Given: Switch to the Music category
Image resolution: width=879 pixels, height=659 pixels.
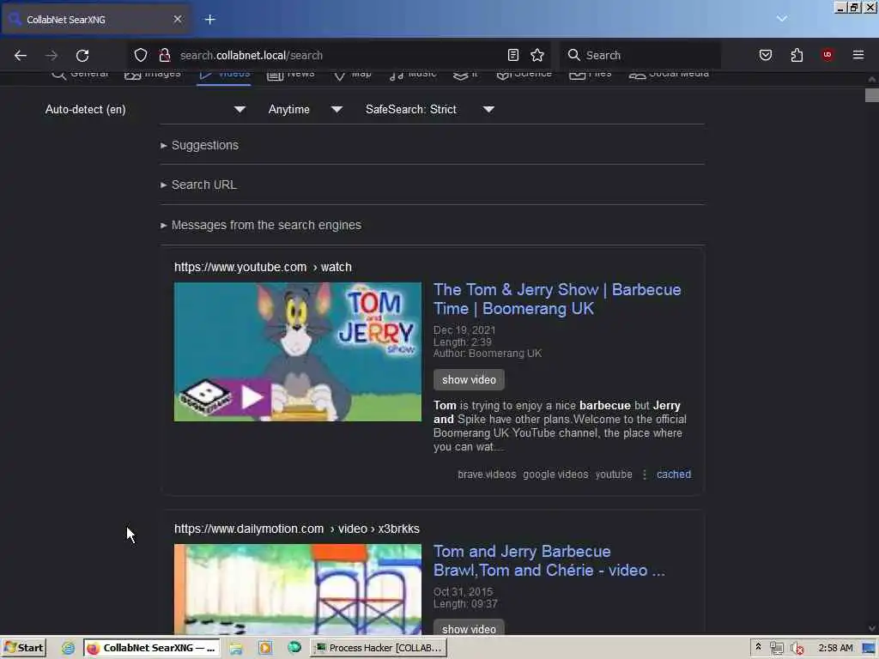Looking at the screenshot, I should coord(413,74).
